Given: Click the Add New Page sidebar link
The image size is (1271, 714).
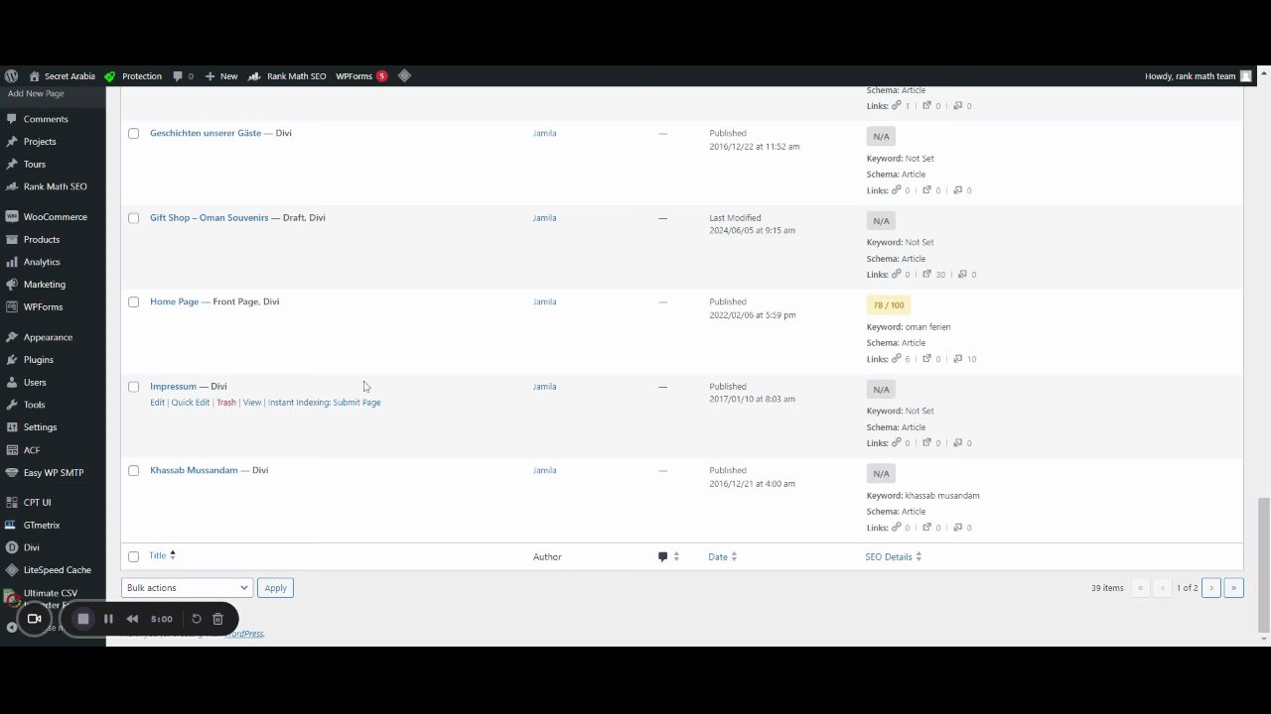Looking at the screenshot, I should (36, 94).
